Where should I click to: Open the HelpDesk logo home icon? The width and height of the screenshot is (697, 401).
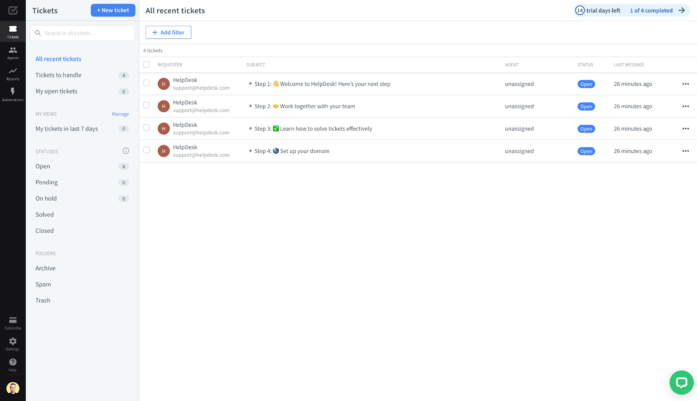(x=13, y=10)
